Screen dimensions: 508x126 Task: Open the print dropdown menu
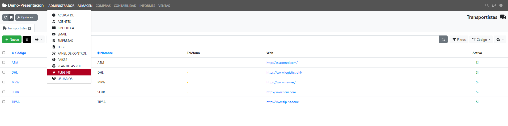pyautogui.click(x=38, y=39)
